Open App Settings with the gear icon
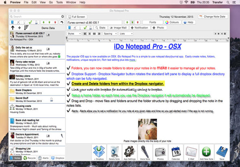 coord(130,152)
